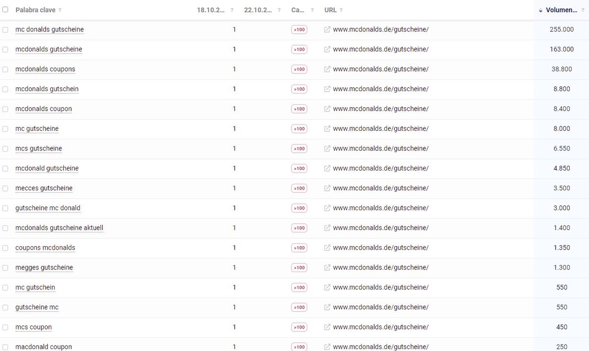Check the box for 'mc gutscheine'
The height and width of the screenshot is (351, 589).
(5, 129)
